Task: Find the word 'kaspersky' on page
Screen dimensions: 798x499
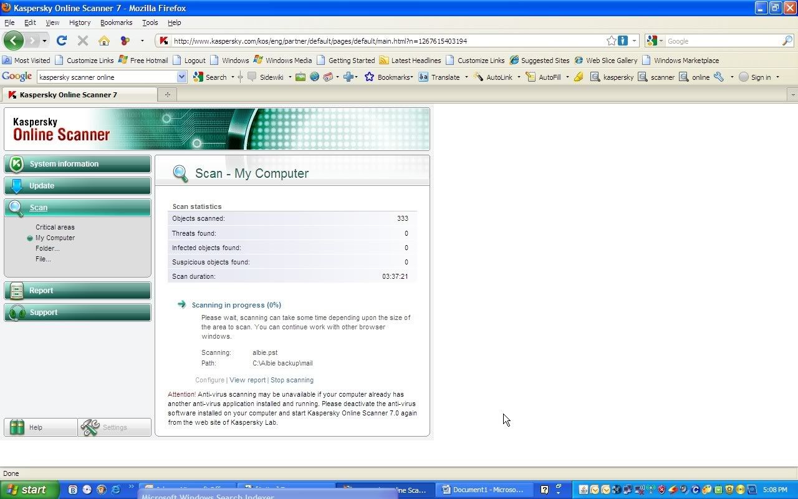Action: [612, 77]
